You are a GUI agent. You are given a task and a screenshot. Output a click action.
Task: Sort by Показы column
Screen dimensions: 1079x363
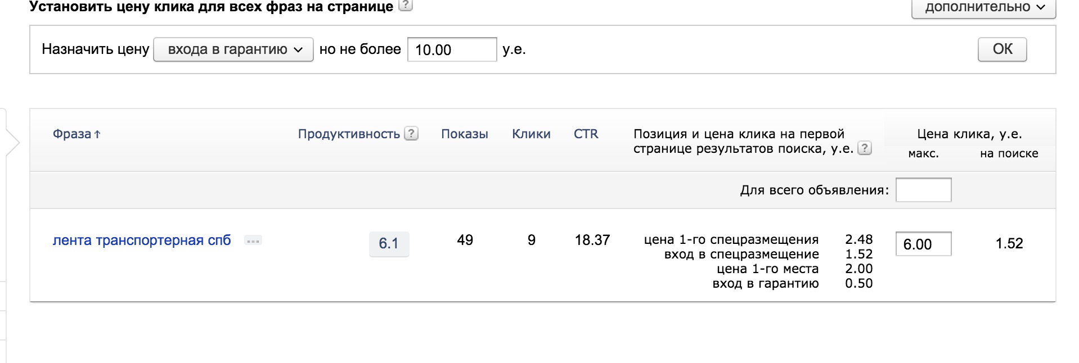click(464, 134)
